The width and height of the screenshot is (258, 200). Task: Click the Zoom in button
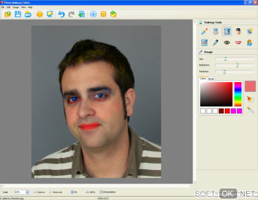(x=39, y=192)
